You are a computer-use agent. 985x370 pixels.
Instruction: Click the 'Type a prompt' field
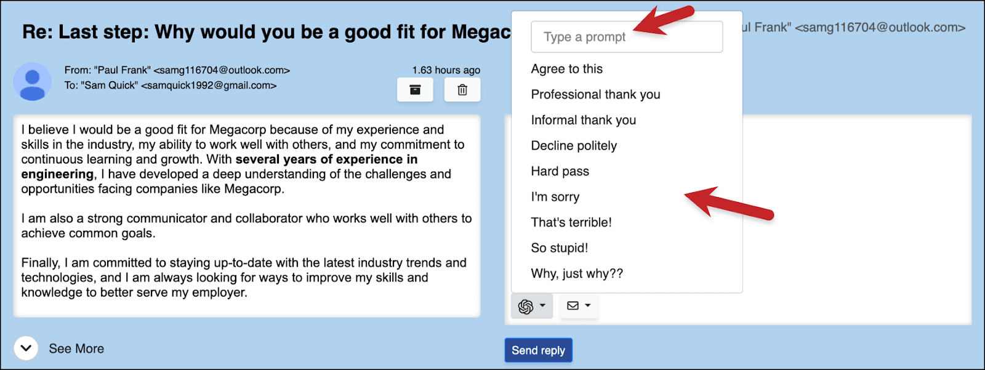tap(627, 37)
